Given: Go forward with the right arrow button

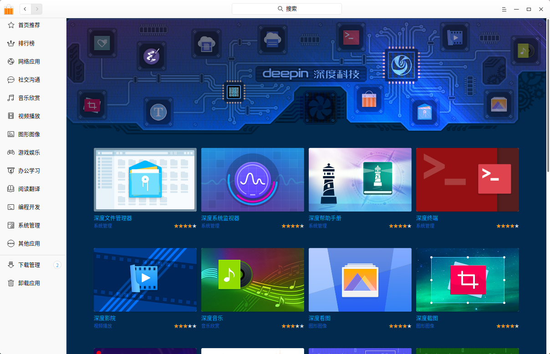Looking at the screenshot, I should [x=36, y=9].
